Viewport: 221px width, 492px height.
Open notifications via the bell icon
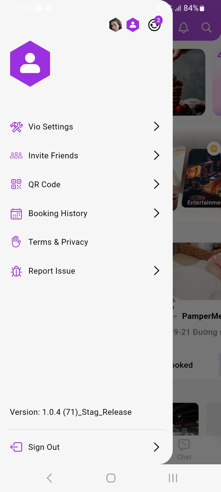[x=184, y=28]
